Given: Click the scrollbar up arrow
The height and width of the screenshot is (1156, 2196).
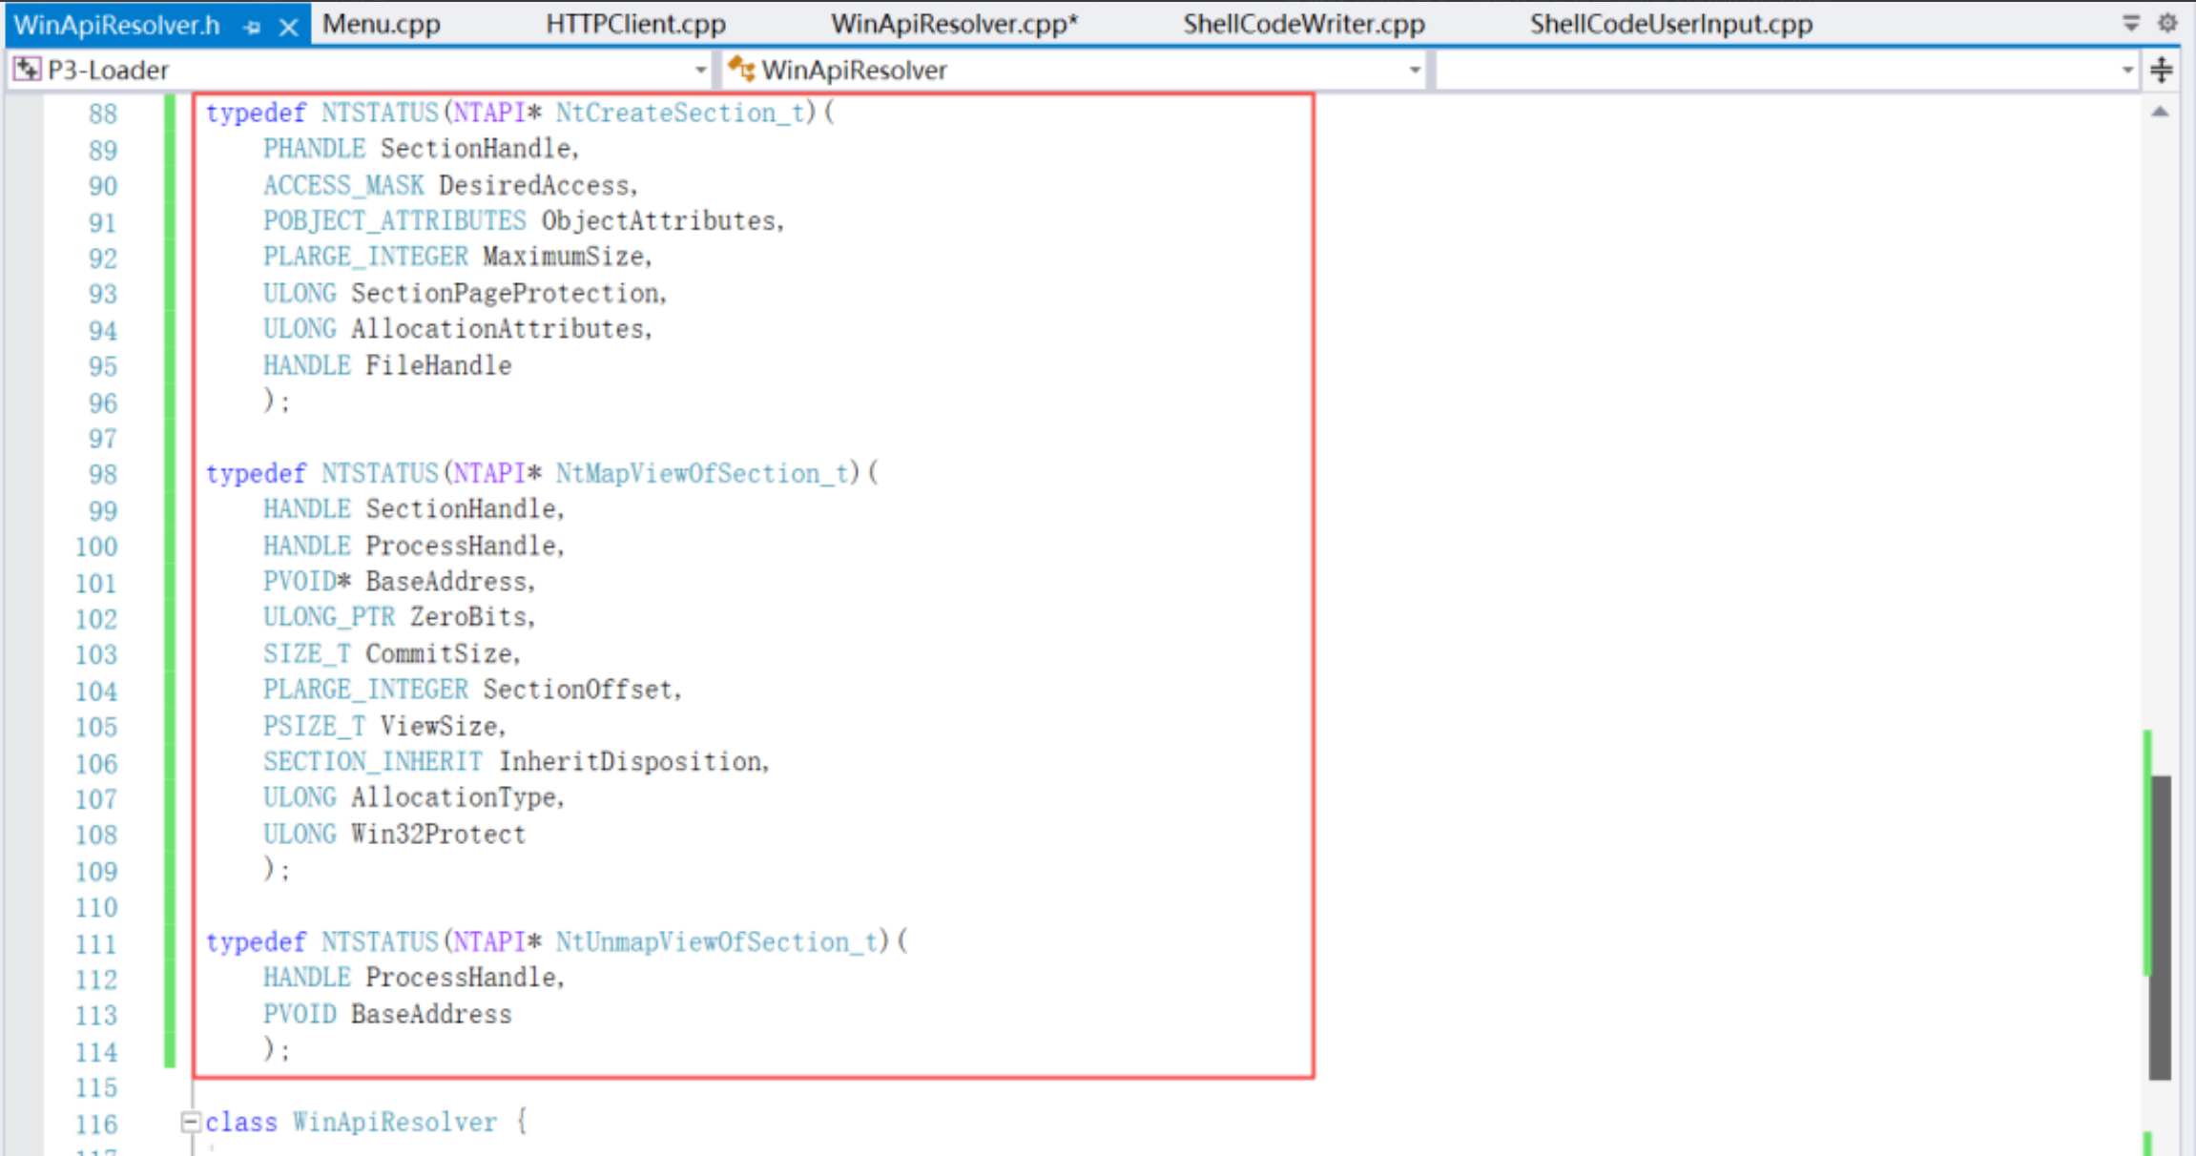Looking at the screenshot, I should 2160,113.
